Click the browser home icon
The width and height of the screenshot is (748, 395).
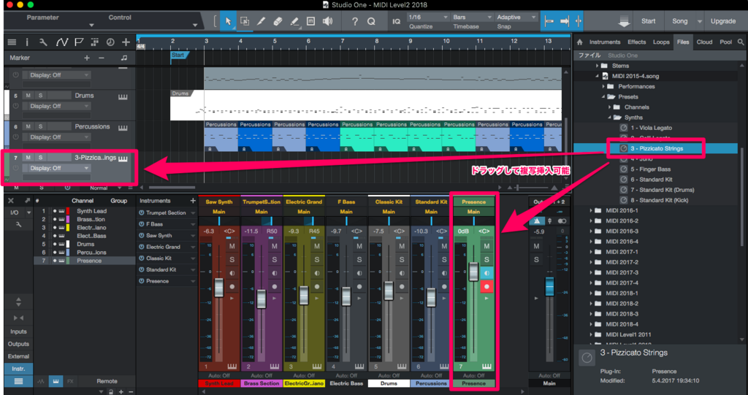(579, 42)
